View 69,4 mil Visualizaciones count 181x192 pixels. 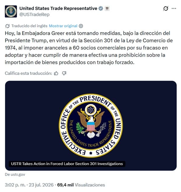(81, 185)
